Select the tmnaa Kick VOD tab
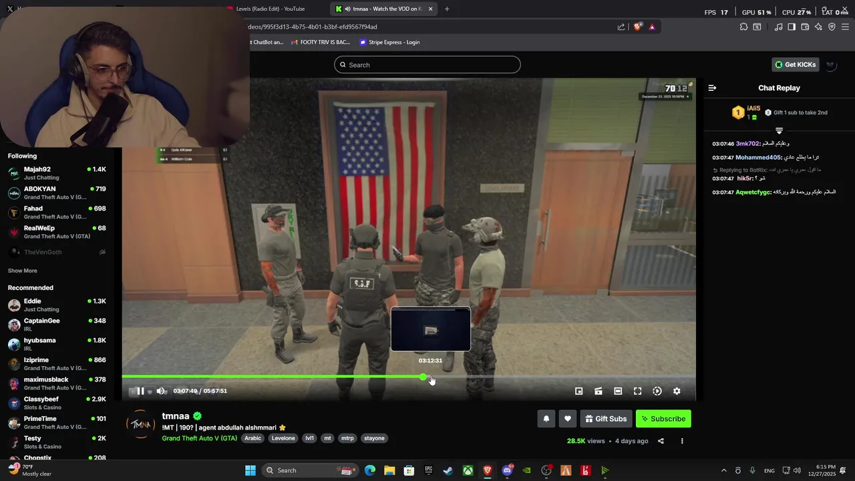Viewport: 855px width, 481px height. pos(382,9)
